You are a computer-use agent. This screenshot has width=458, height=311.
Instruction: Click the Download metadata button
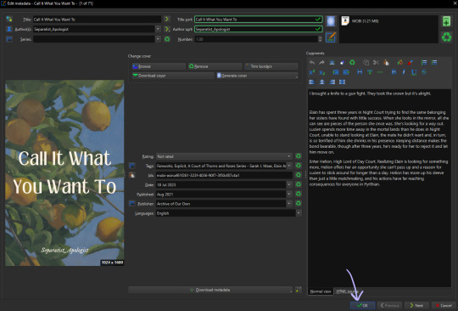coord(210,290)
